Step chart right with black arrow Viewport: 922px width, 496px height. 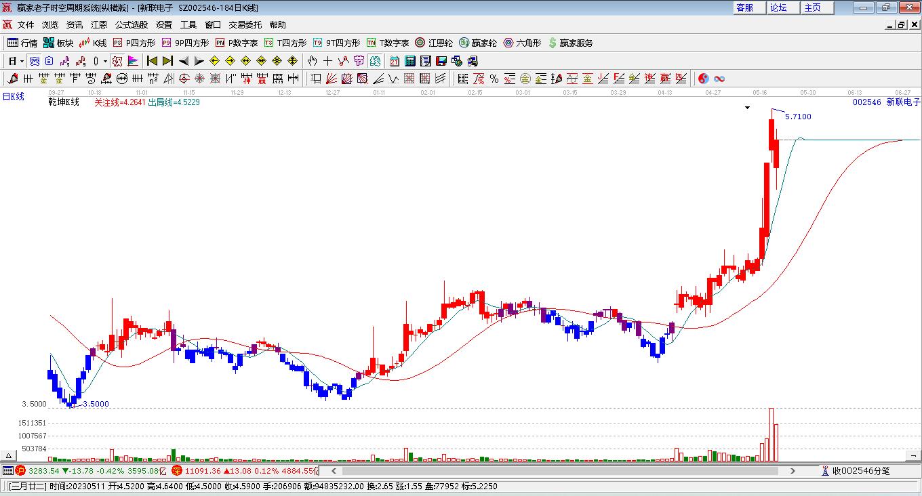pos(199,61)
